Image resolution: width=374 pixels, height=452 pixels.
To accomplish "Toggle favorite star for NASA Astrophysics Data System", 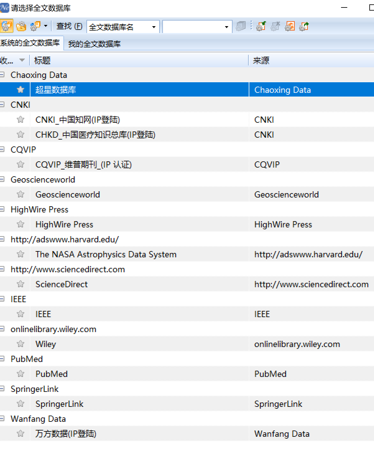I will tap(21, 254).
